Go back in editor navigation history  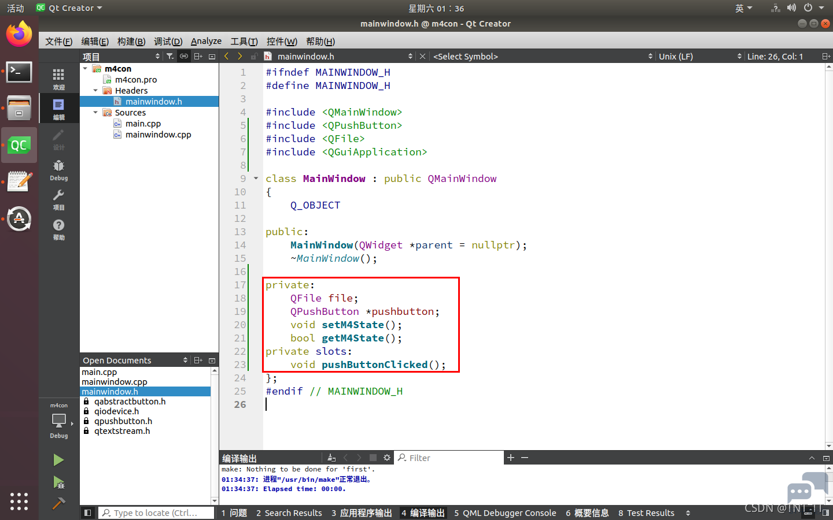point(226,56)
